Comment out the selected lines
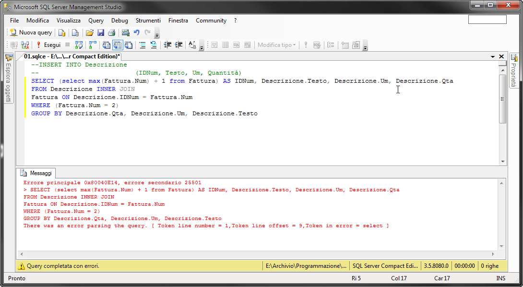Viewport: 523px width, 287px height. coord(143,45)
